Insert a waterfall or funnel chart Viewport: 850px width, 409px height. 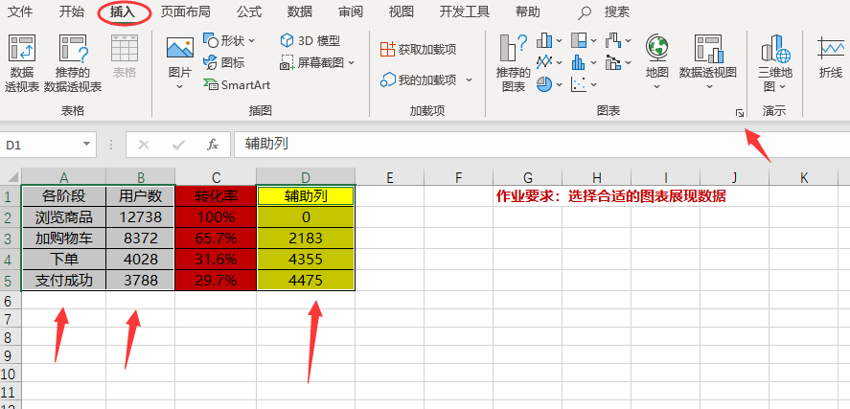tap(613, 40)
